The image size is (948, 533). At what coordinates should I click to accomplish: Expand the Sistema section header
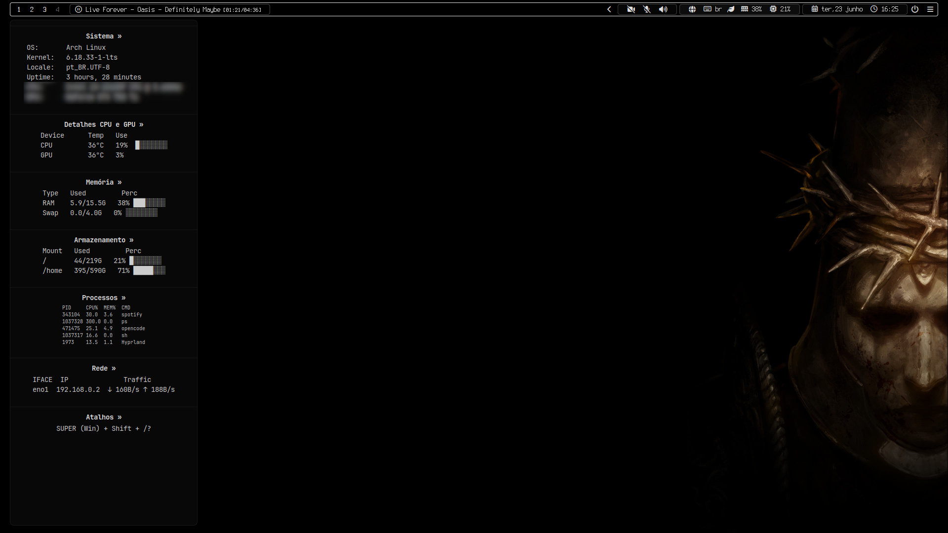tap(104, 36)
